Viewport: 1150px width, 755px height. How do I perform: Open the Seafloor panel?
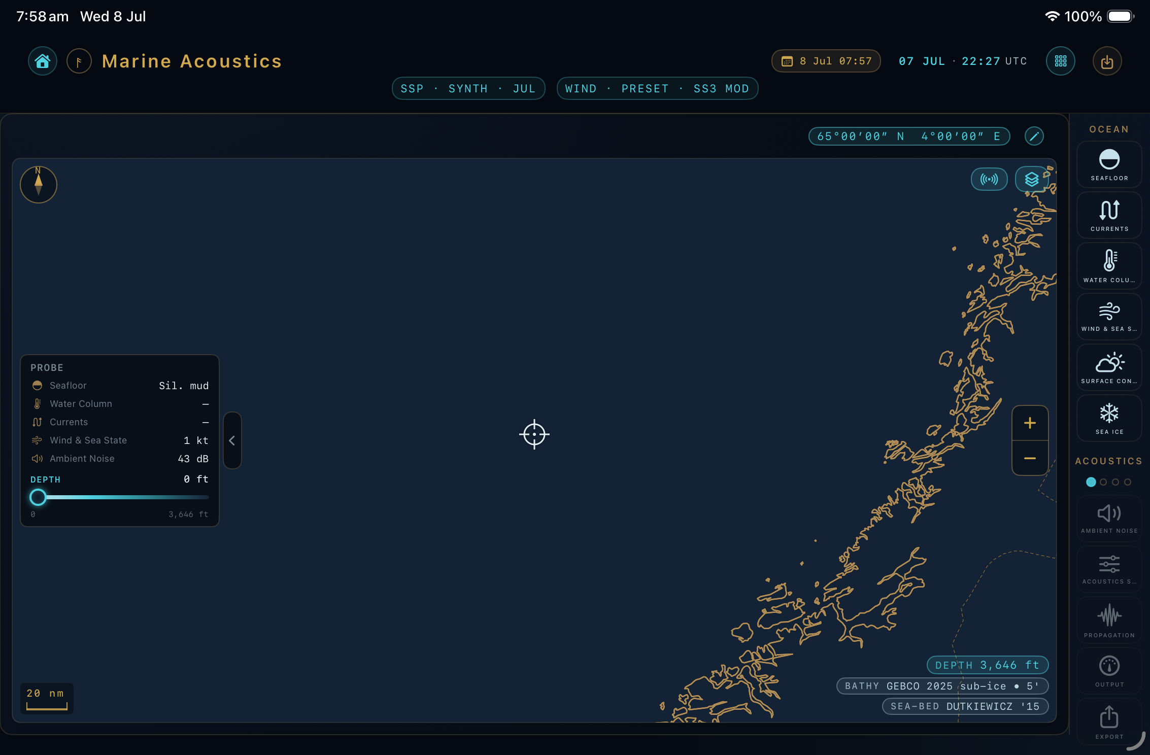[1109, 164]
